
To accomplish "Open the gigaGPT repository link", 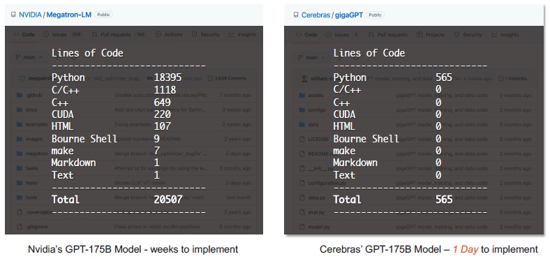I will [349, 15].
